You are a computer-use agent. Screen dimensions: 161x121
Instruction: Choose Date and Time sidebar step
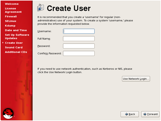click(16, 30)
